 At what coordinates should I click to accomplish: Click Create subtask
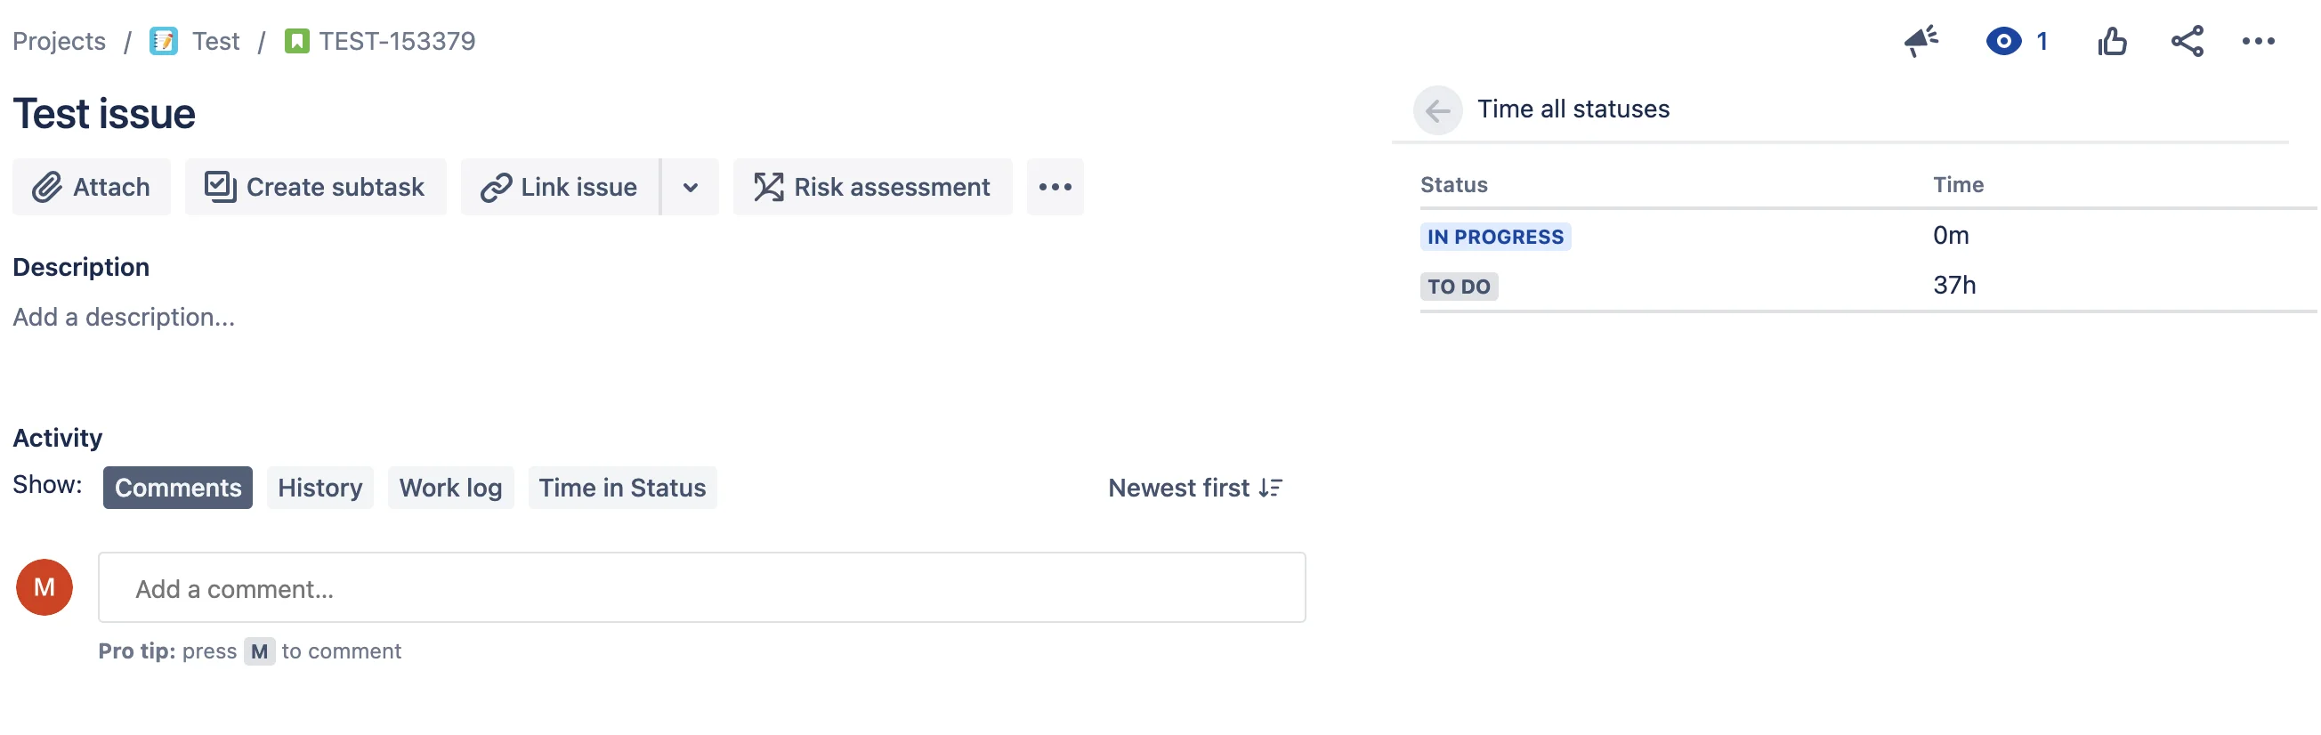click(315, 188)
